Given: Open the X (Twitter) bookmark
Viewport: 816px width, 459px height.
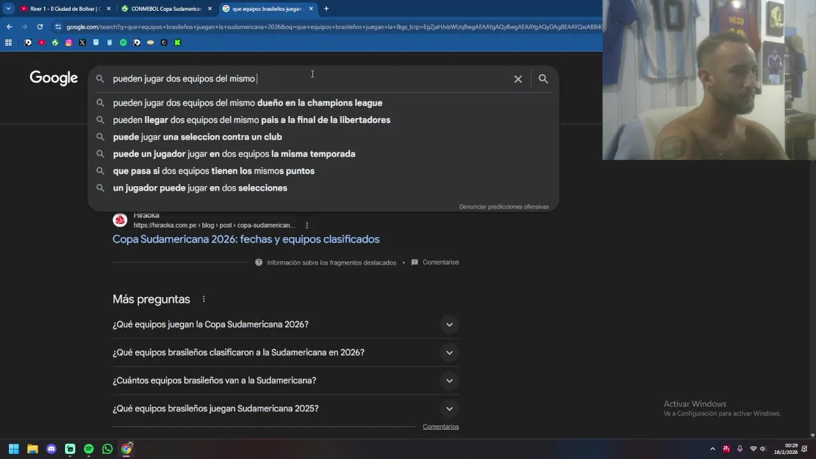Looking at the screenshot, I should click(82, 43).
